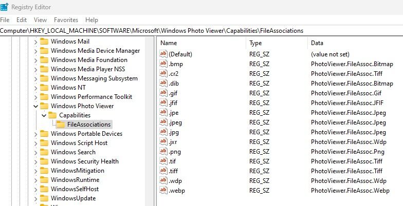The width and height of the screenshot is (403, 206).
Task: Select the FileAssociations tree item
Action: point(88,125)
